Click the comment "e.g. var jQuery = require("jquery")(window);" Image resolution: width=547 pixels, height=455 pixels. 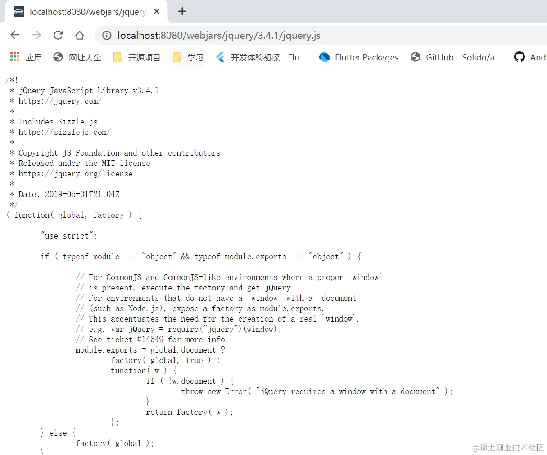point(178,329)
